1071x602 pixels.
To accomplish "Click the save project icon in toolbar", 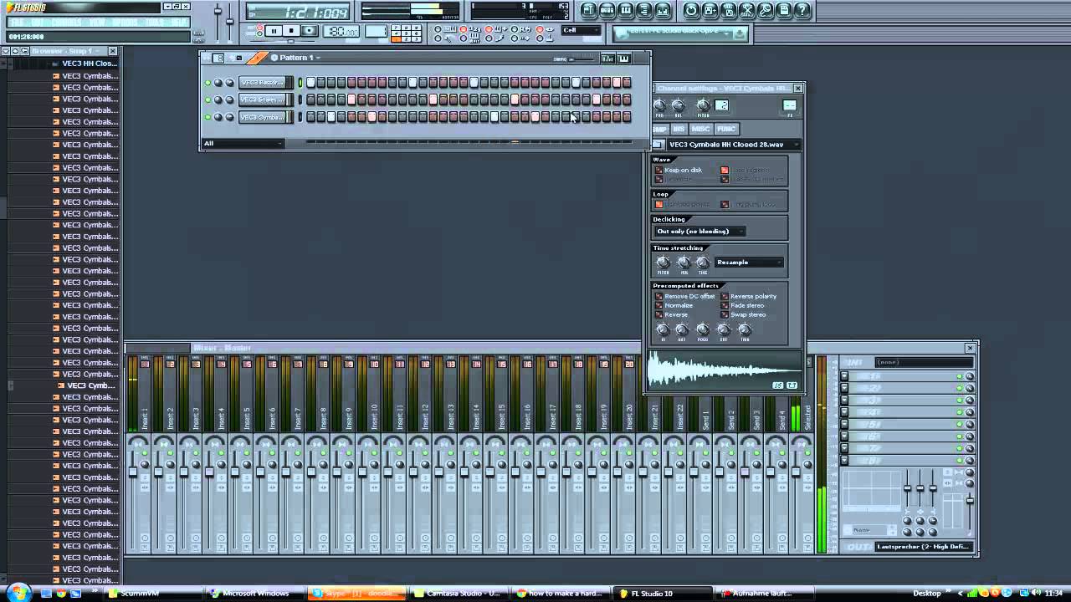I will tap(710, 11).
